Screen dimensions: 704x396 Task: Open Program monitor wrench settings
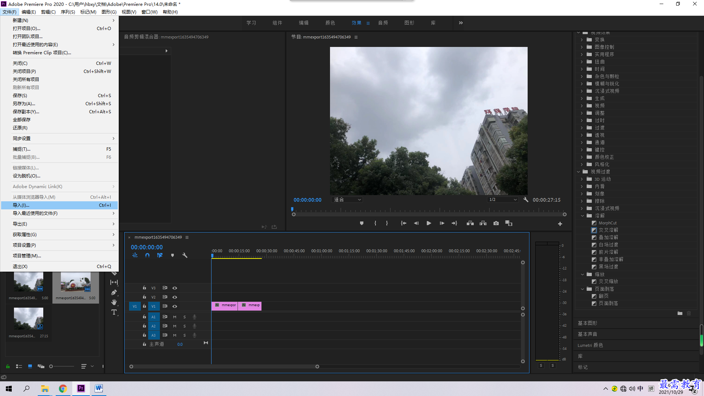[x=526, y=200]
